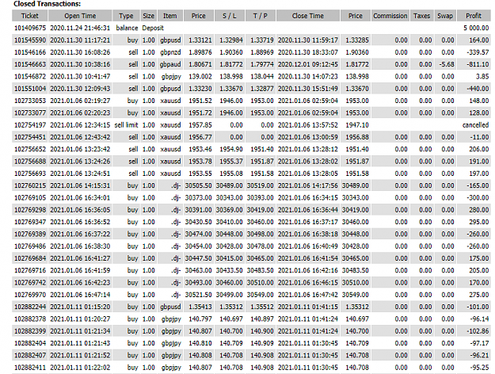This screenshot has width=495, height=374.
Task: Select ticket number 102769389
Action: 30,234
